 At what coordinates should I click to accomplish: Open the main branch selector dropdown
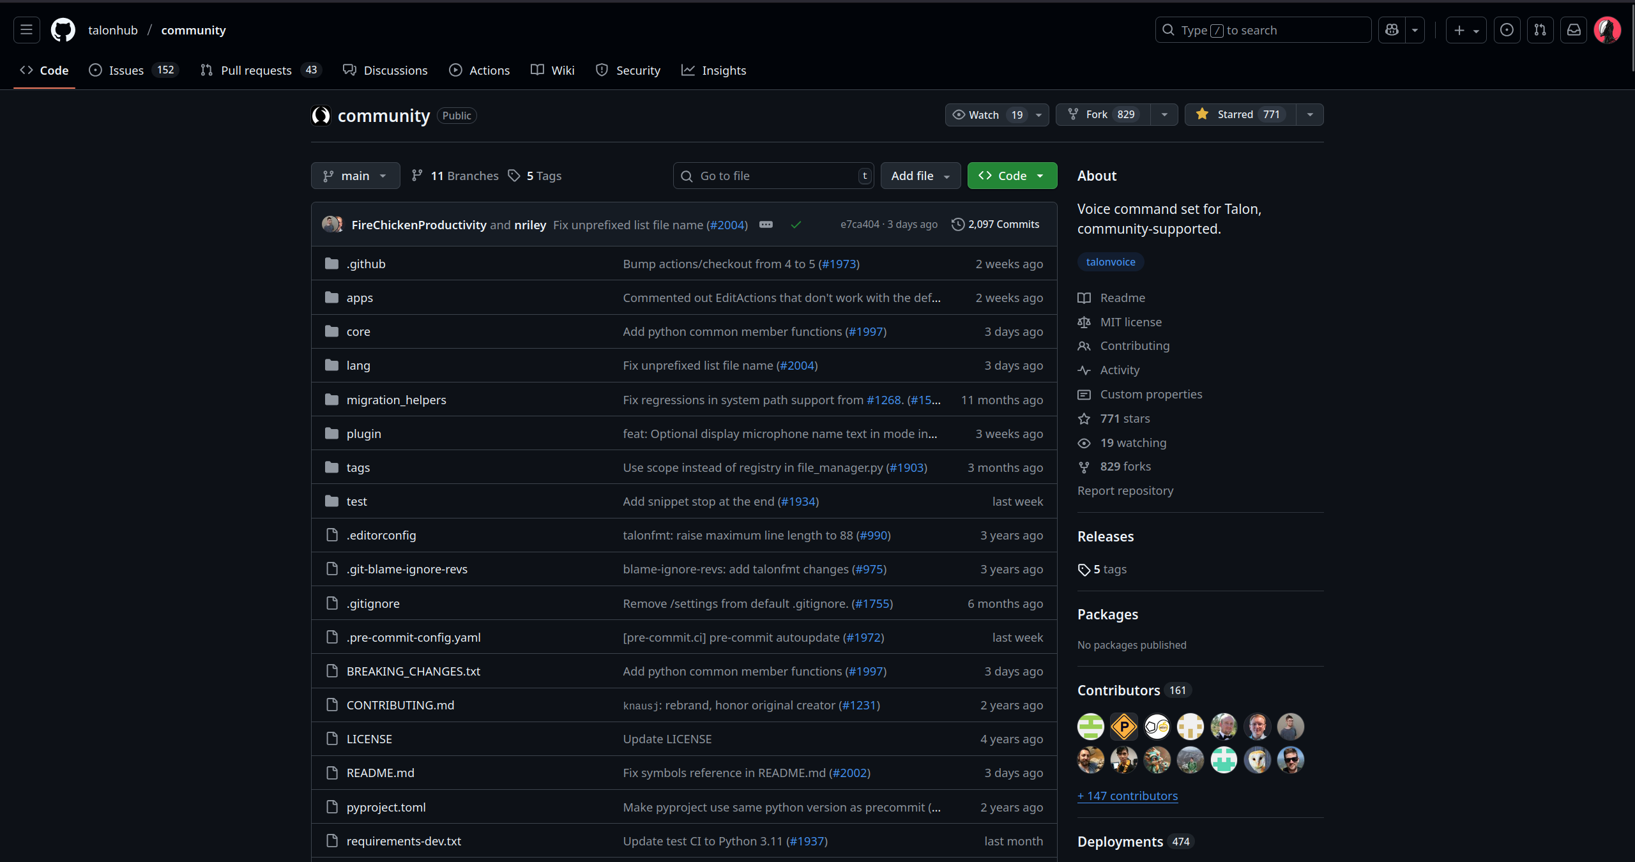[x=355, y=176]
